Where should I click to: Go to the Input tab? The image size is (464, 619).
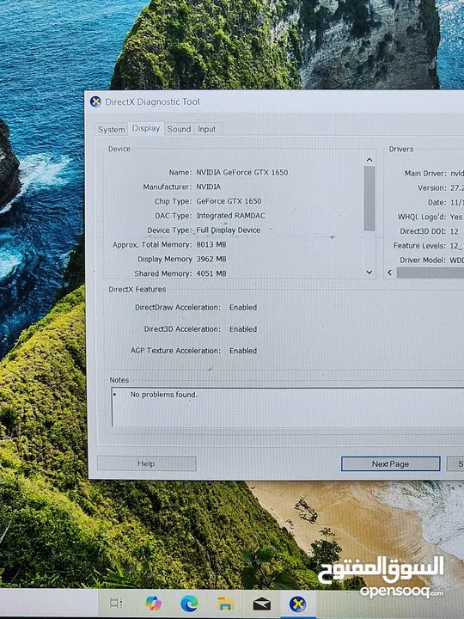click(x=207, y=129)
